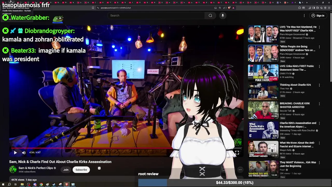Viewport: 332px width, 187px height.
Task: Open Windows Start menu
Action: click(3, 184)
